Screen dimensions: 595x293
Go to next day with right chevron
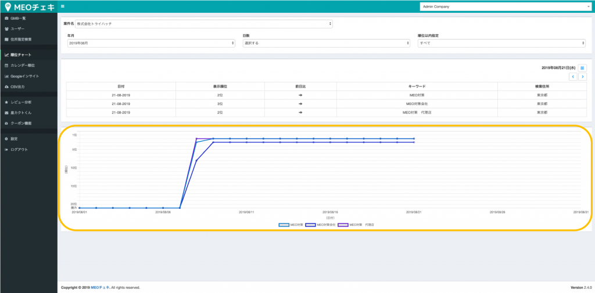pos(582,77)
